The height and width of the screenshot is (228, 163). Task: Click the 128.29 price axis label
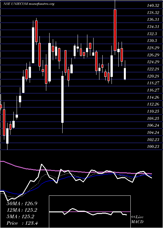(x=153, y=48)
